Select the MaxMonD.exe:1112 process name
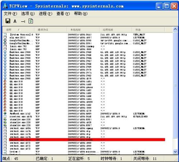Screen dimensions: 179x162 click(20, 114)
